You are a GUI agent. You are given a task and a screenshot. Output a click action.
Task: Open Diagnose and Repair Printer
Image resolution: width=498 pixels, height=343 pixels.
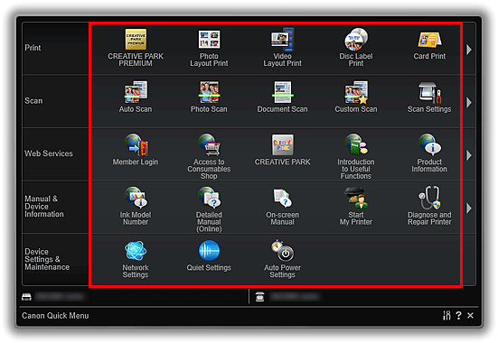pos(429,206)
